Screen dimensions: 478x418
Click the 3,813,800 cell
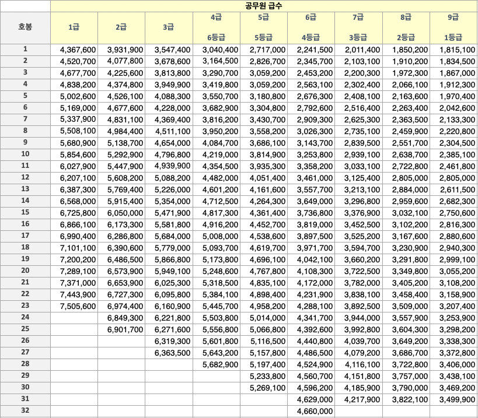tap(169, 73)
